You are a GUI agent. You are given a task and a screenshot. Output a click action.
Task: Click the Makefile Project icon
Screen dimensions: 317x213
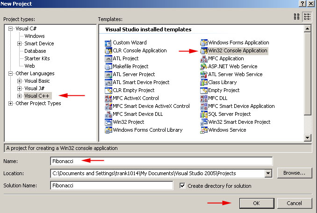click(x=108, y=66)
